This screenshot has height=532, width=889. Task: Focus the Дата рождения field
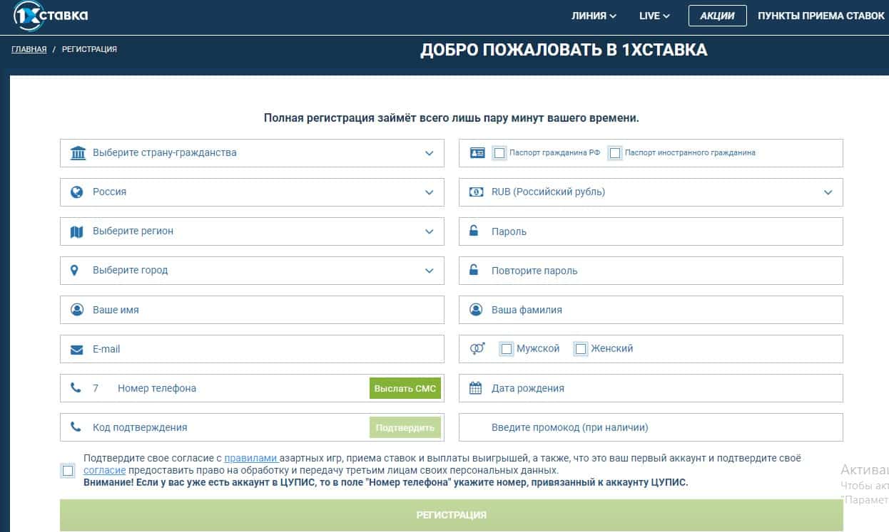[x=651, y=388]
